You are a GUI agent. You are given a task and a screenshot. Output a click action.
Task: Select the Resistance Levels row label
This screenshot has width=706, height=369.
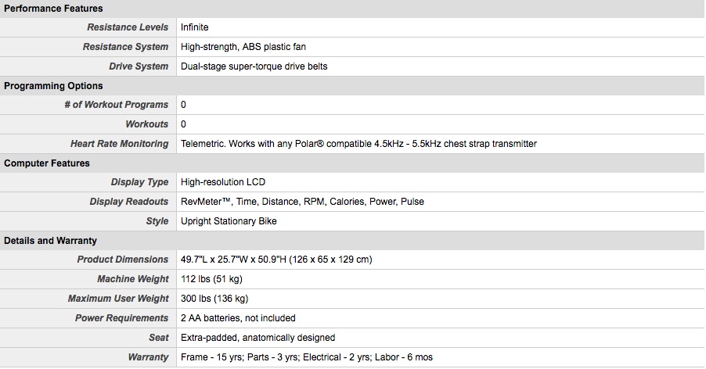128,27
